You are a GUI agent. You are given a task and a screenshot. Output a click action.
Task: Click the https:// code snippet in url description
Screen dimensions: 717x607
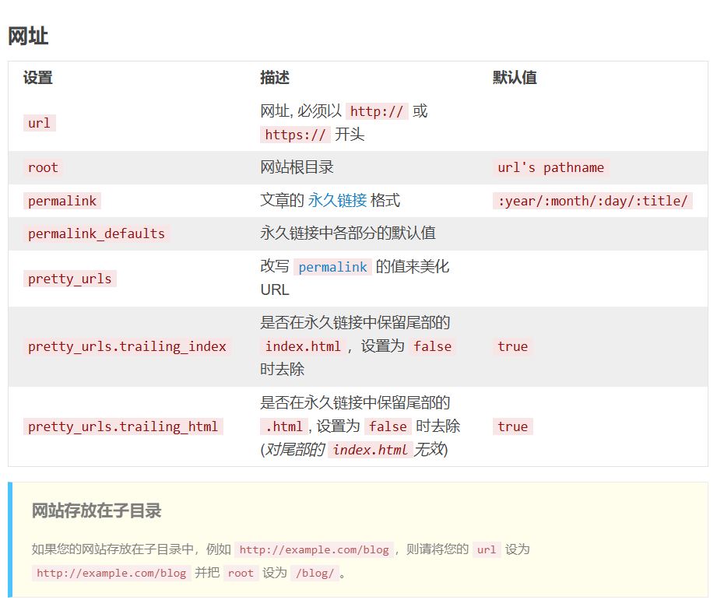[296, 135]
